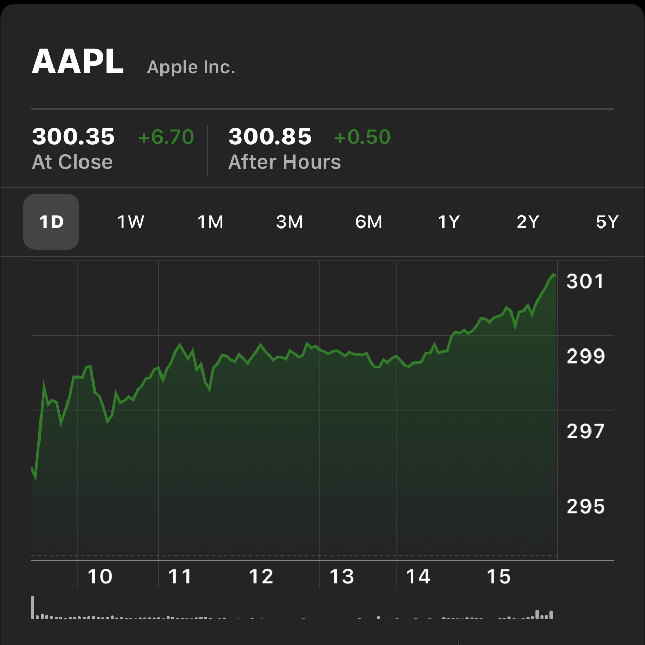Switch to the 1M time range

coord(210,222)
